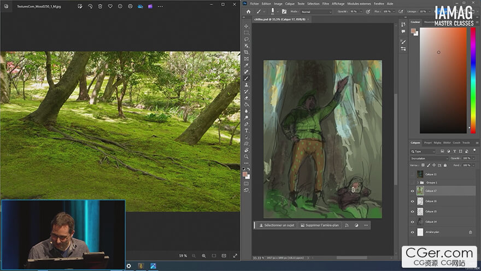
Task: Click the Photoshop Home icon in options bar
Action: point(249,11)
